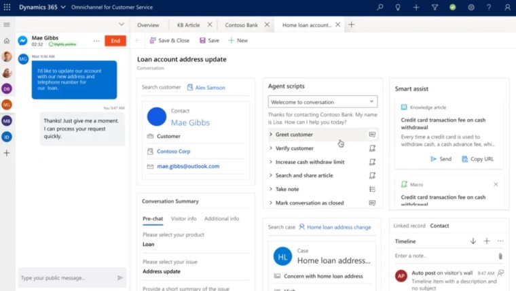Viewport: 516px width, 291px height.
Task: Open more options ellipsis next to Mae Gibbs
Action: pyautogui.click(x=96, y=41)
